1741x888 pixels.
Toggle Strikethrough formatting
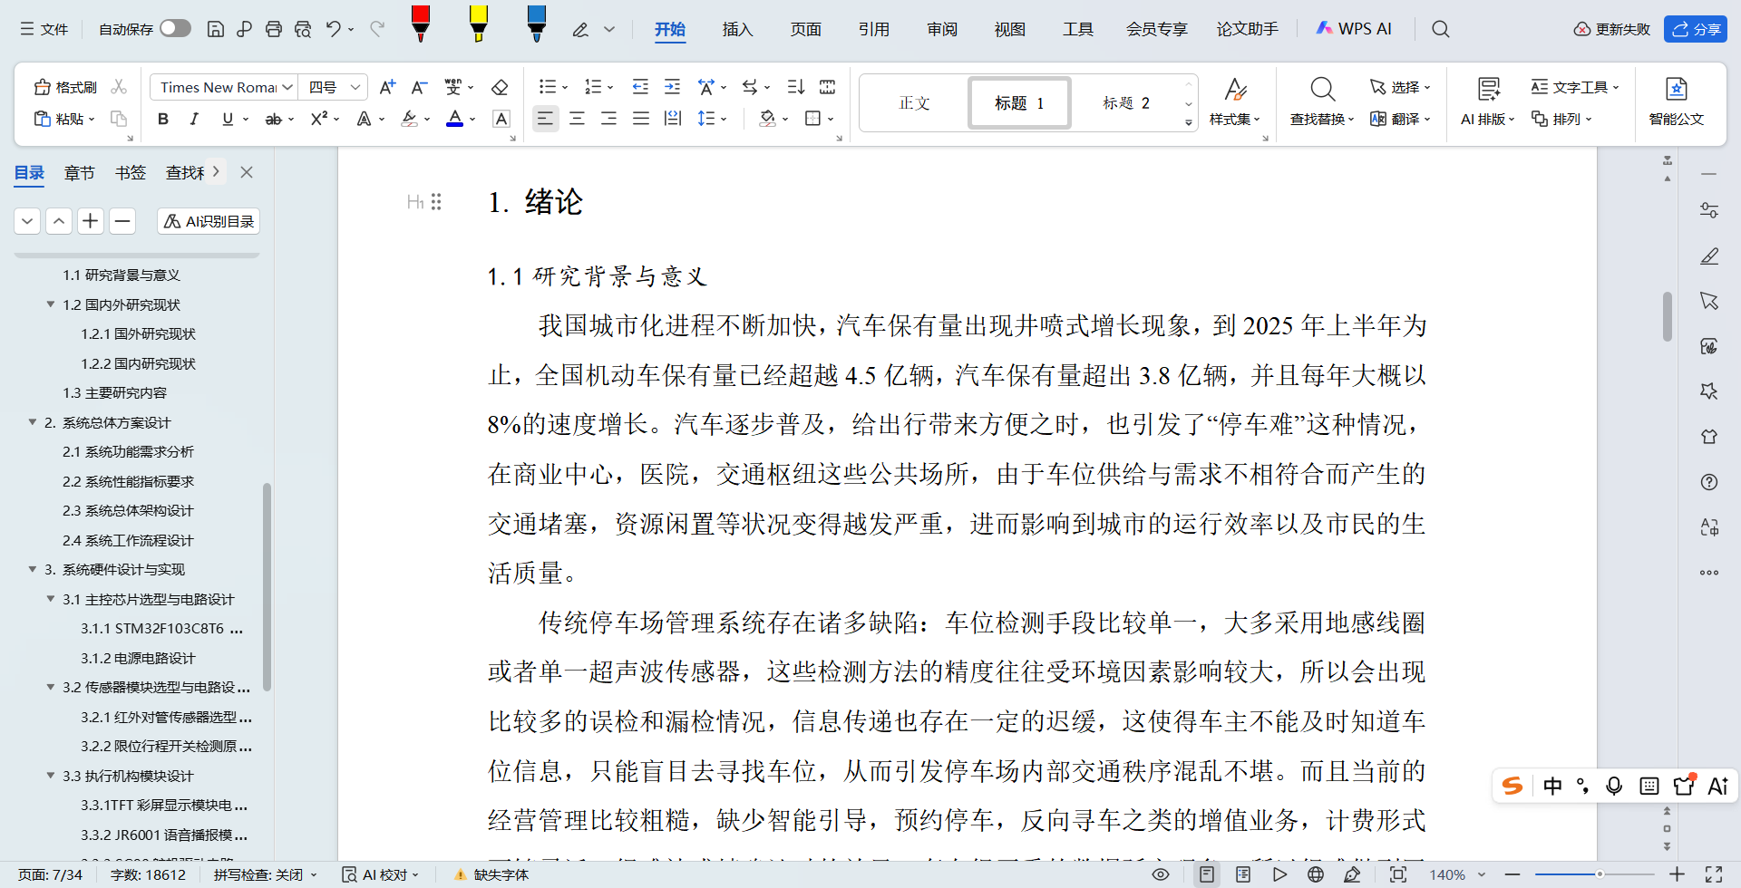click(x=273, y=119)
